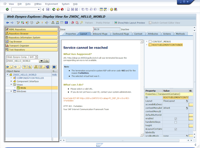The image size is (200, 148).
Task: Toggle the handleHotkeys property checkbox
Action: point(176,122)
